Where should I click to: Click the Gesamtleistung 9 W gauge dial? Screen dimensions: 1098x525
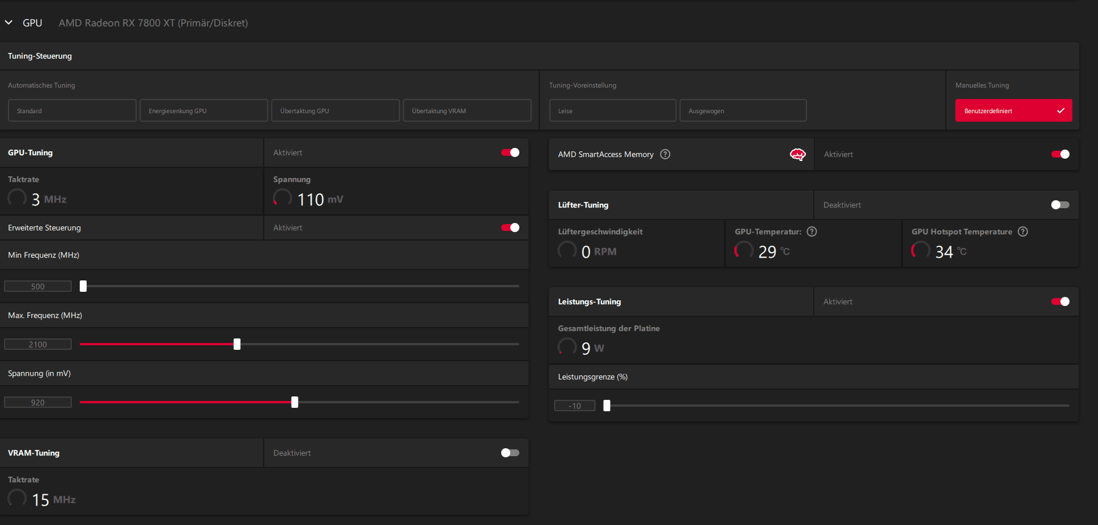[567, 347]
